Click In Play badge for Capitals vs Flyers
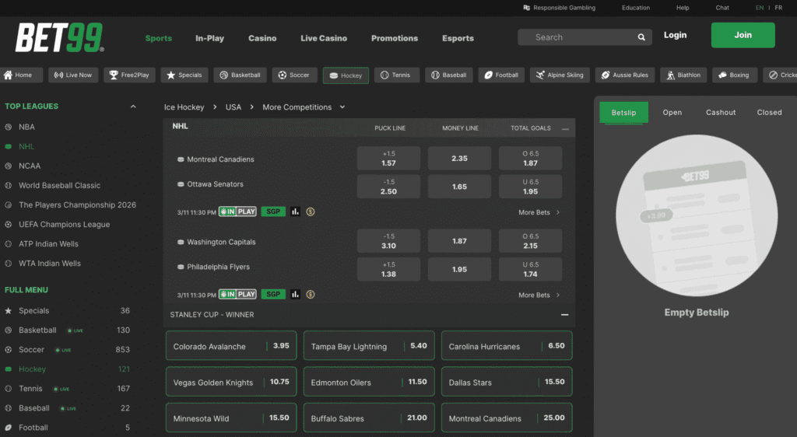 [x=237, y=295]
